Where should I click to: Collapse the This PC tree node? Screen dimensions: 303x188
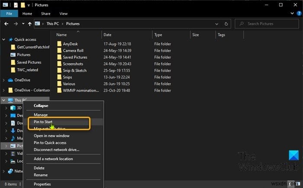click(x=3, y=100)
